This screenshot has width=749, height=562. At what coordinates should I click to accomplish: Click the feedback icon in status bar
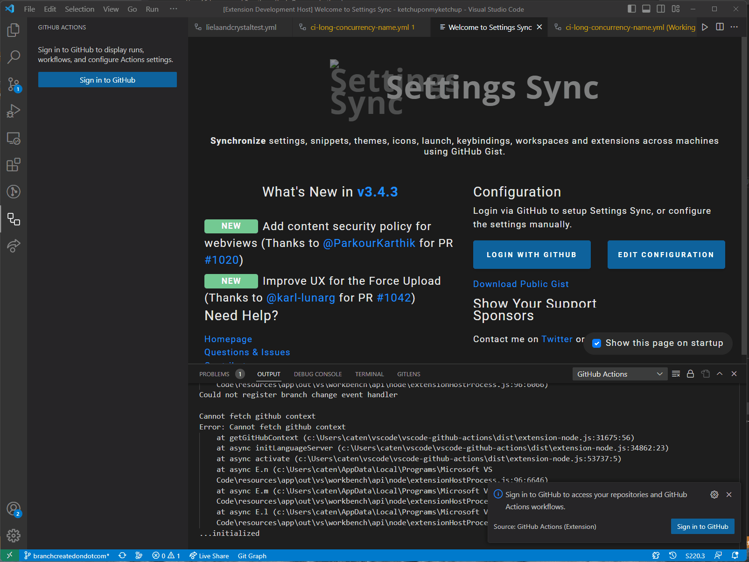(718, 555)
